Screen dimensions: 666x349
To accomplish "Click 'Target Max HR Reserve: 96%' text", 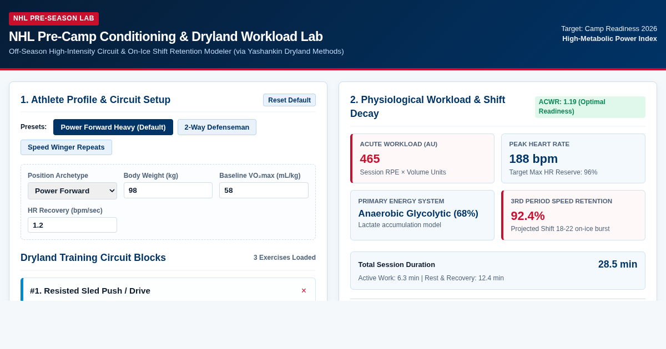I will pos(553,172).
